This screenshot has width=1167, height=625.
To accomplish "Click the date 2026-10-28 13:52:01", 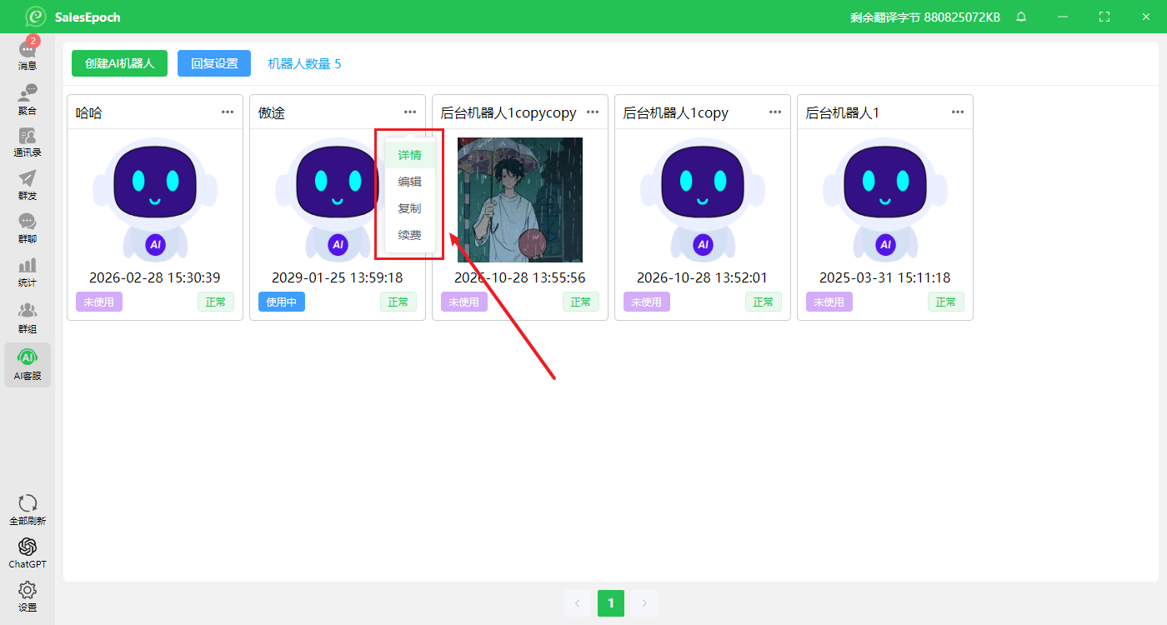I will pos(703,277).
